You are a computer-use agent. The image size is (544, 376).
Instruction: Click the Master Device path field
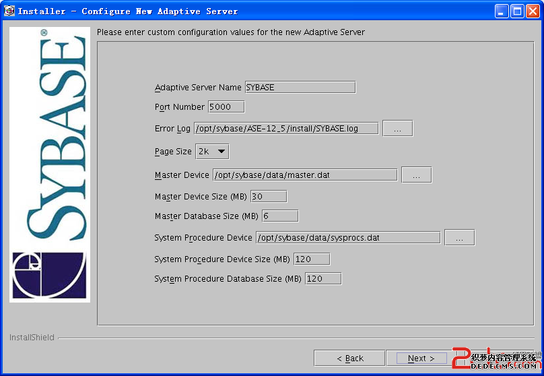click(305, 175)
